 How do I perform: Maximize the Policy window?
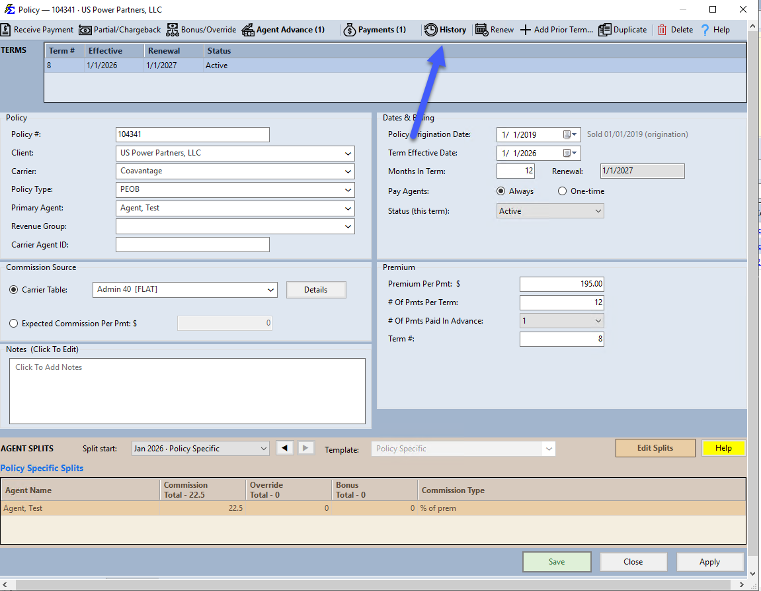(x=713, y=9)
